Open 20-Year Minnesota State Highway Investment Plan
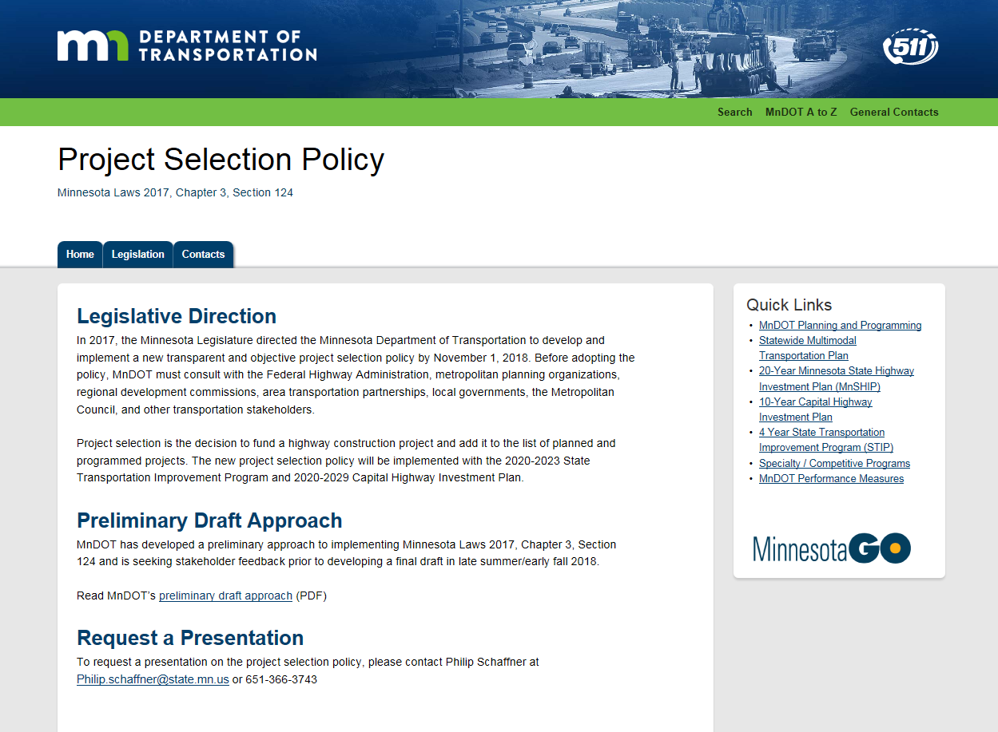Image resolution: width=998 pixels, height=732 pixels. coord(836,378)
